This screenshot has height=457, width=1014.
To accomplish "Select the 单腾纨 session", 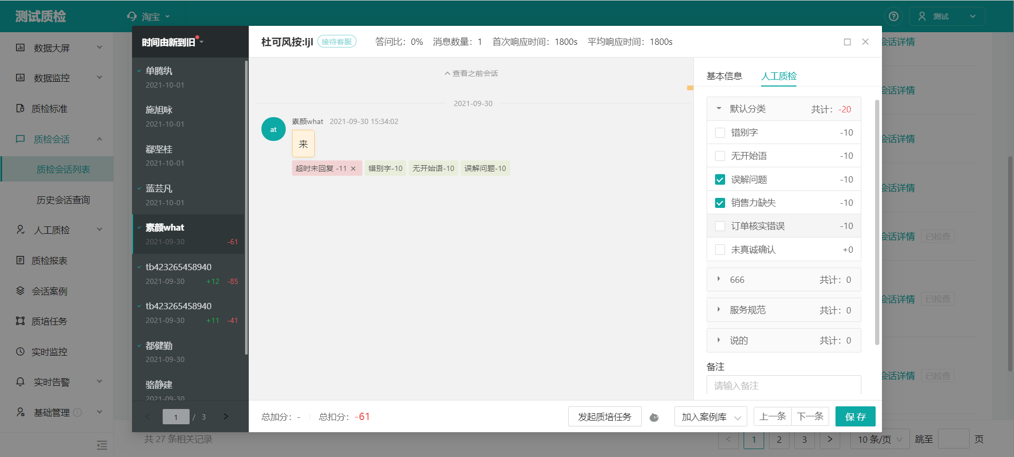I will pos(189,77).
